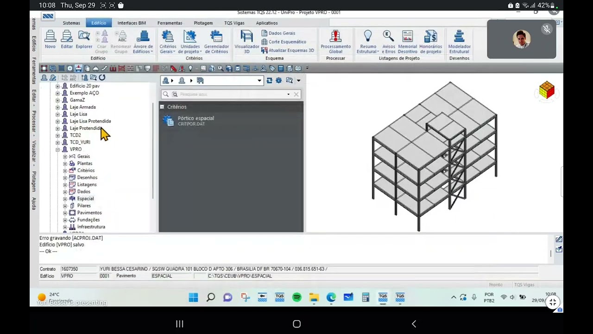
Task: Expand the Pavimentos node
Action: pos(65,212)
